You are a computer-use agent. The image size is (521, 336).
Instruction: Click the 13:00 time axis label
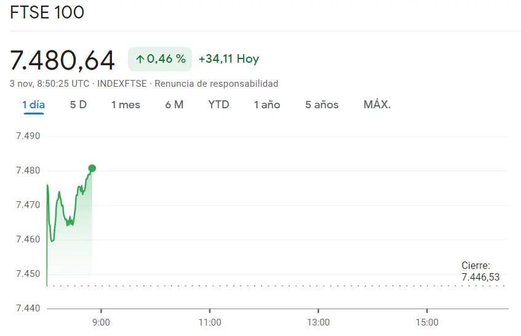coord(318,322)
